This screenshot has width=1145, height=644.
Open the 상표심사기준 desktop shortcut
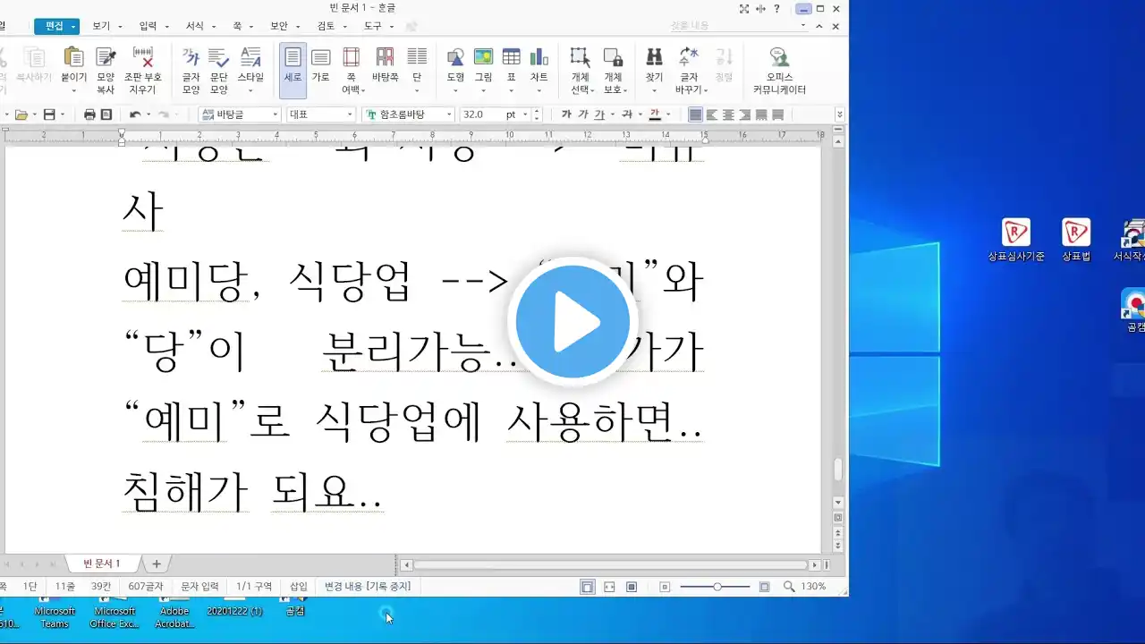pyautogui.click(x=1016, y=240)
